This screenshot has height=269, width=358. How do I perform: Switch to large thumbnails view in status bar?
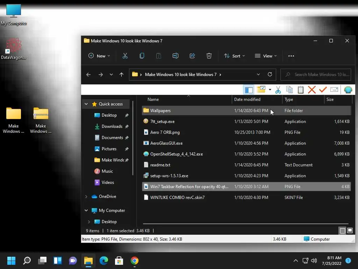(350, 230)
